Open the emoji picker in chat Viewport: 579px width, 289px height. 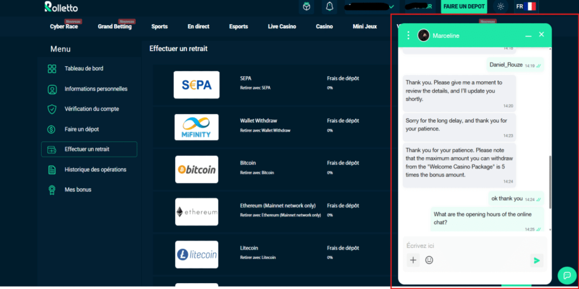pyautogui.click(x=429, y=260)
